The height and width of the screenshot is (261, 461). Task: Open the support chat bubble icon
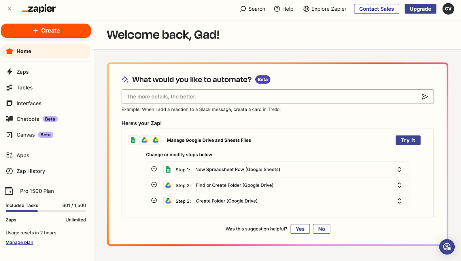point(447,247)
